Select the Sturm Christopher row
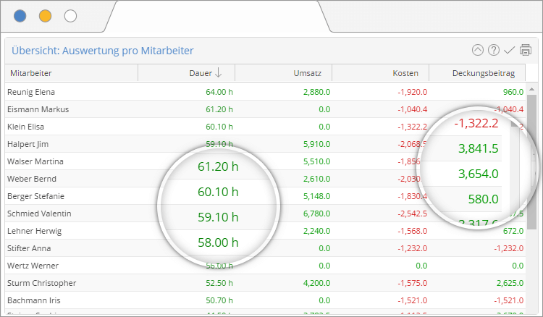This screenshot has height=317, width=543. 41,283
